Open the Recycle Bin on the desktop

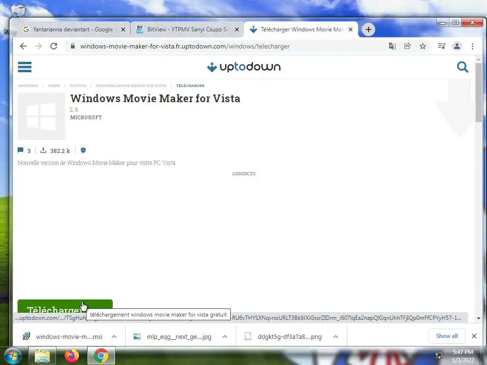coord(19,11)
